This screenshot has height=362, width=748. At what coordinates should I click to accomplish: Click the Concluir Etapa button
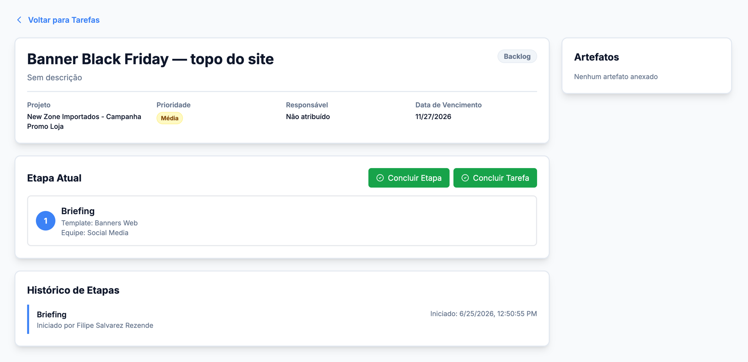coord(409,178)
